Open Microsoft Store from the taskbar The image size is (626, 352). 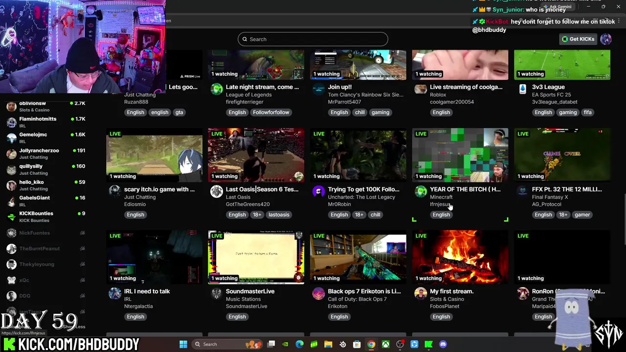357,344
